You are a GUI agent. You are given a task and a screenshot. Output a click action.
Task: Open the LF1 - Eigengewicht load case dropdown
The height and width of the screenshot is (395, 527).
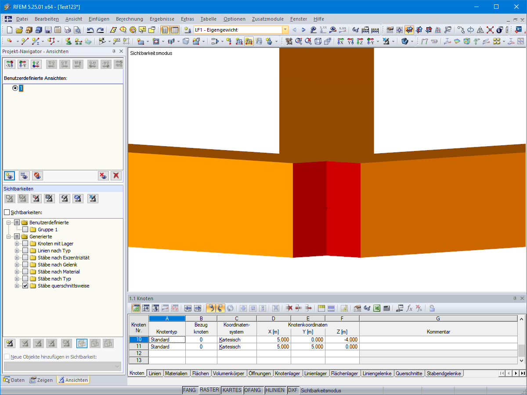[285, 30]
